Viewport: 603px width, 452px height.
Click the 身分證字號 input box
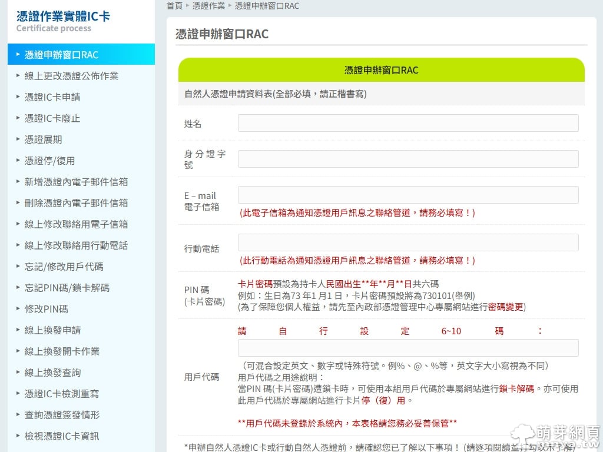407,159
